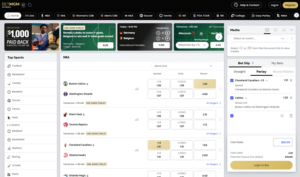Click Login to Bet button
Viewport: 300px width, 177px height.
click(261, 165)
